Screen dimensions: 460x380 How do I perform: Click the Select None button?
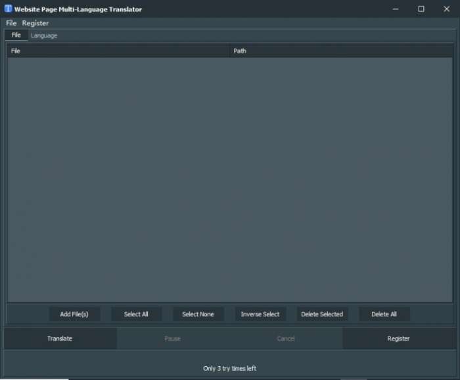click(x=198, y=314)
